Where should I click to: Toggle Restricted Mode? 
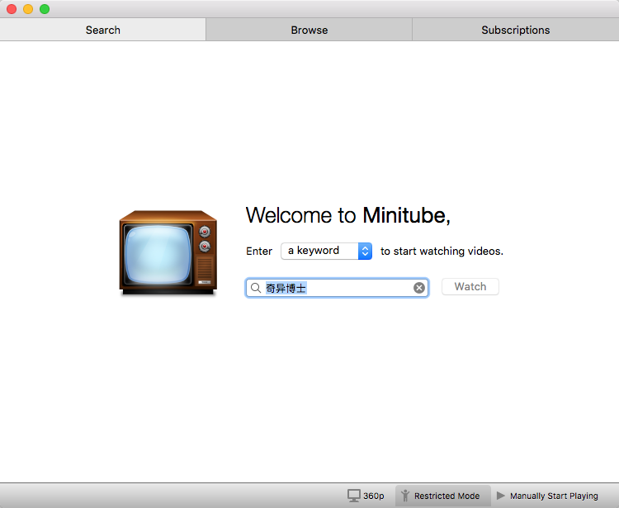[442, 496]
